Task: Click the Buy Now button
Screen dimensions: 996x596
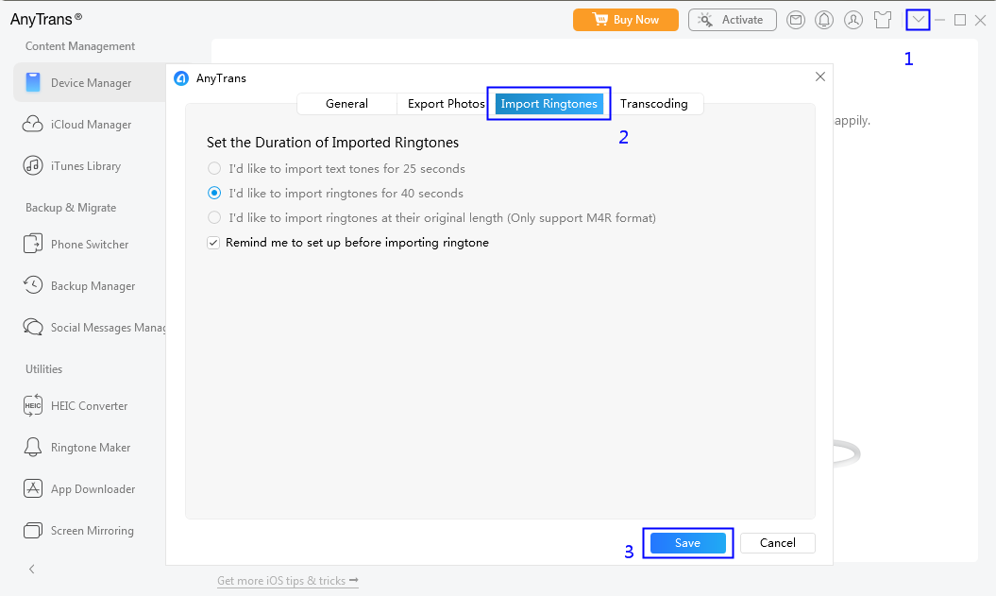Action: pos(626,20)
